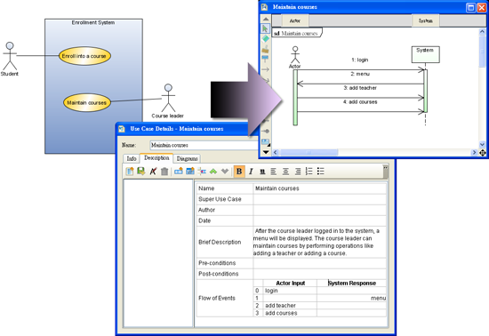Click the Enrollment System boundary title
Viewport: 489px width, 336px height.
tap(93, 22)
